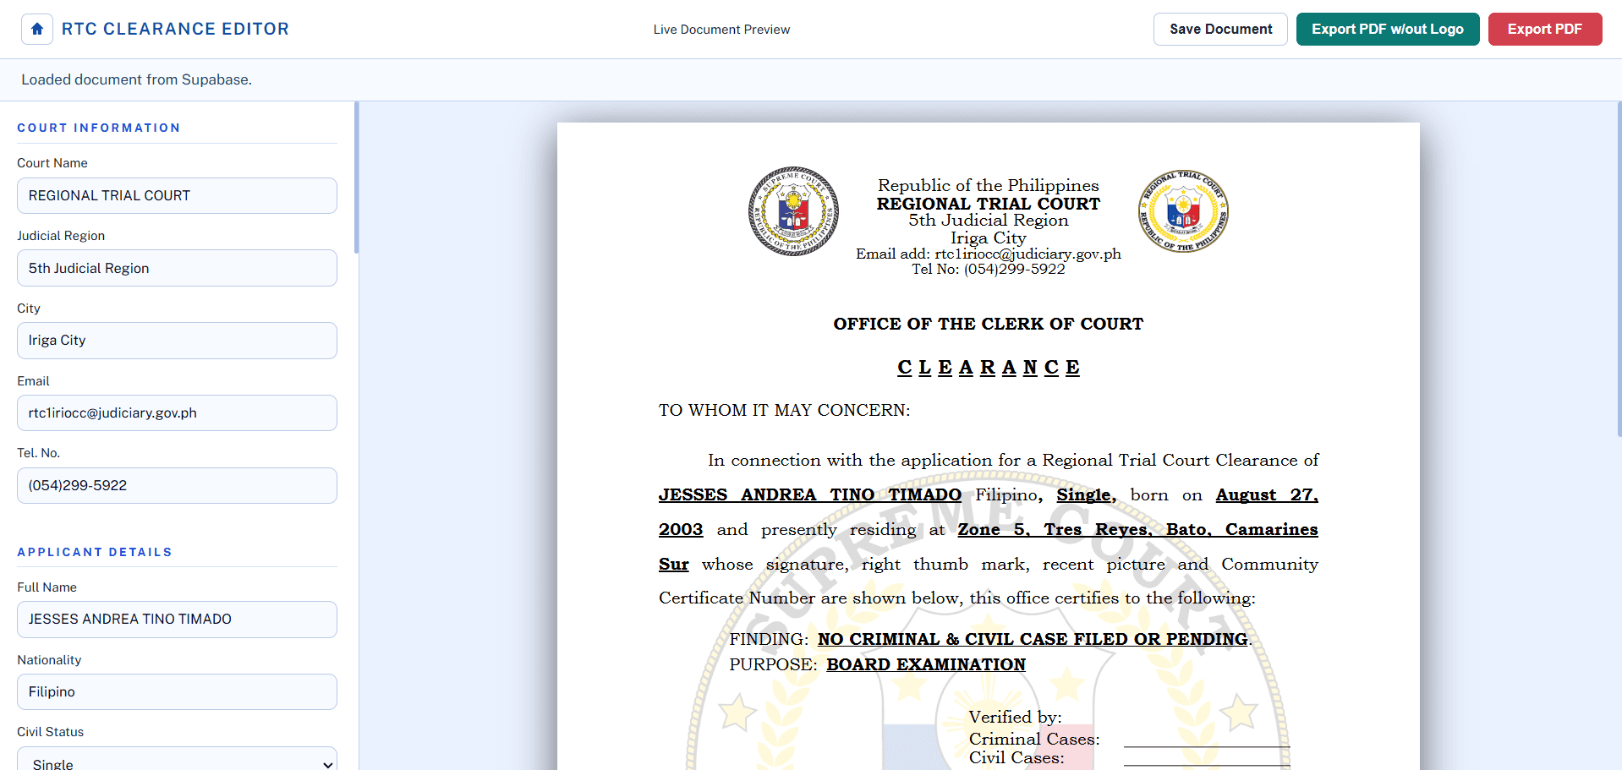The width and height of the screenshot is (1622, 770).
Task: Click the Supreme Court seal logo
Action: click(x=793, y=211)
